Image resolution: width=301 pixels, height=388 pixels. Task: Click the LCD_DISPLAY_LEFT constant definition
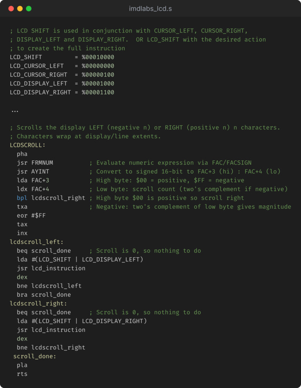point(62,83)
